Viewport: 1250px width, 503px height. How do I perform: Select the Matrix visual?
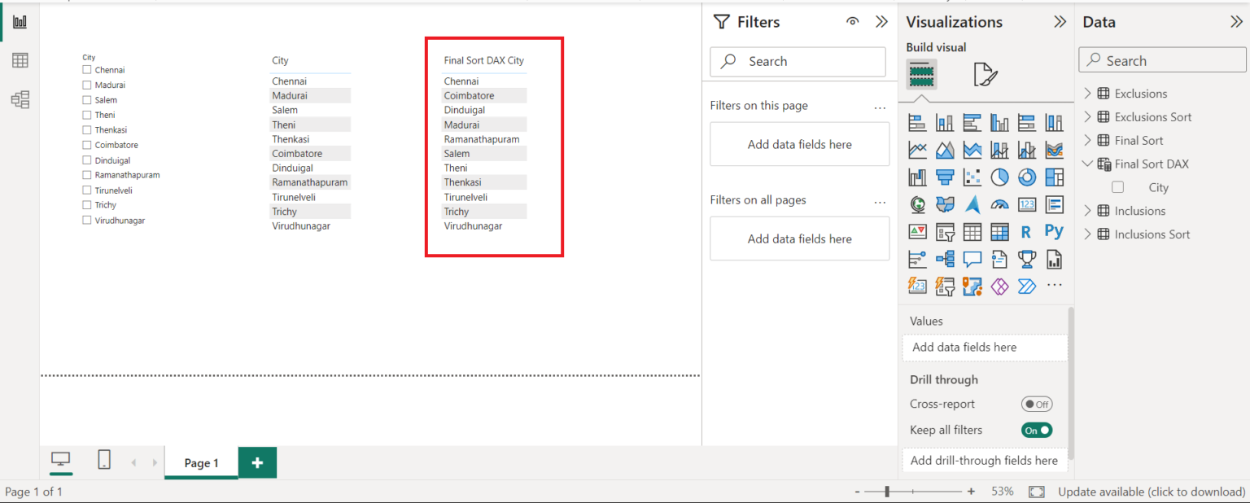click(999, 232)
